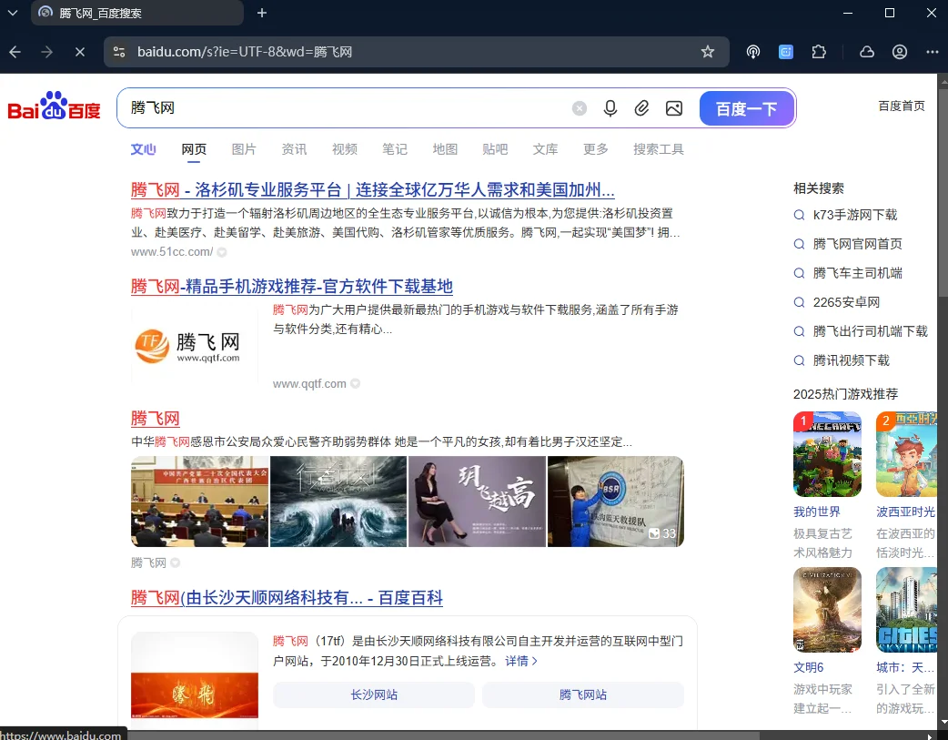Click magnifier icon beside 2265安卓网

tap(800, 302)
